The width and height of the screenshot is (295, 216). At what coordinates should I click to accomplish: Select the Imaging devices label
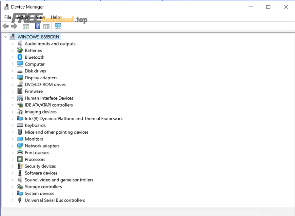pos(41,112)
